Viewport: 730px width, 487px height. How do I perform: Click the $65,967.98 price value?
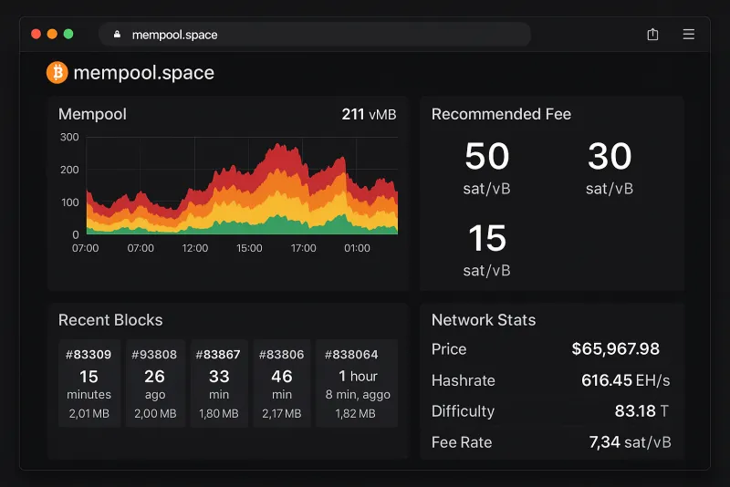[615, 349]
